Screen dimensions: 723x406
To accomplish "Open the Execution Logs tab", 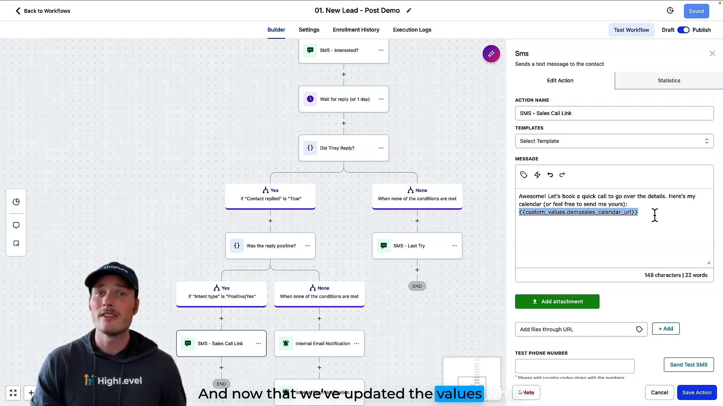I will [412, 30].
